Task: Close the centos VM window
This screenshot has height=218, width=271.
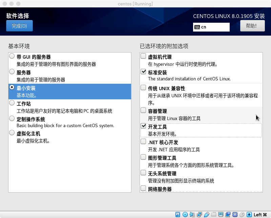Action: 5,4
